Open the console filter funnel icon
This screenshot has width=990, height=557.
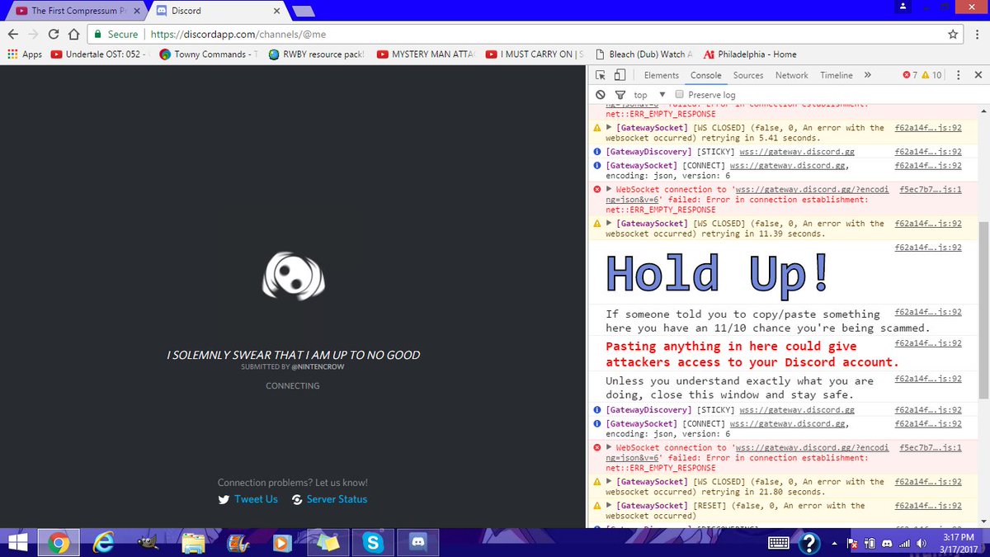pyautogui.click(x=620, y=95)
